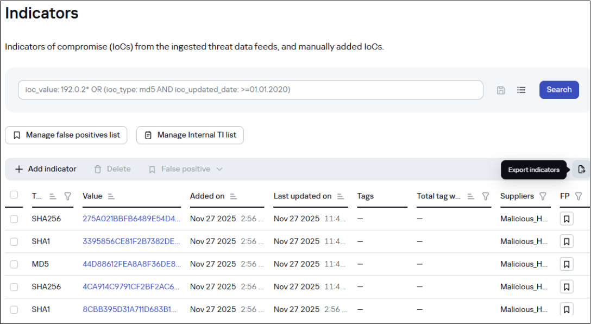591x324 pixels.
Task: Check the 8CBB395D31A711D683B1 row checkbox
Action: click(14, 310)
